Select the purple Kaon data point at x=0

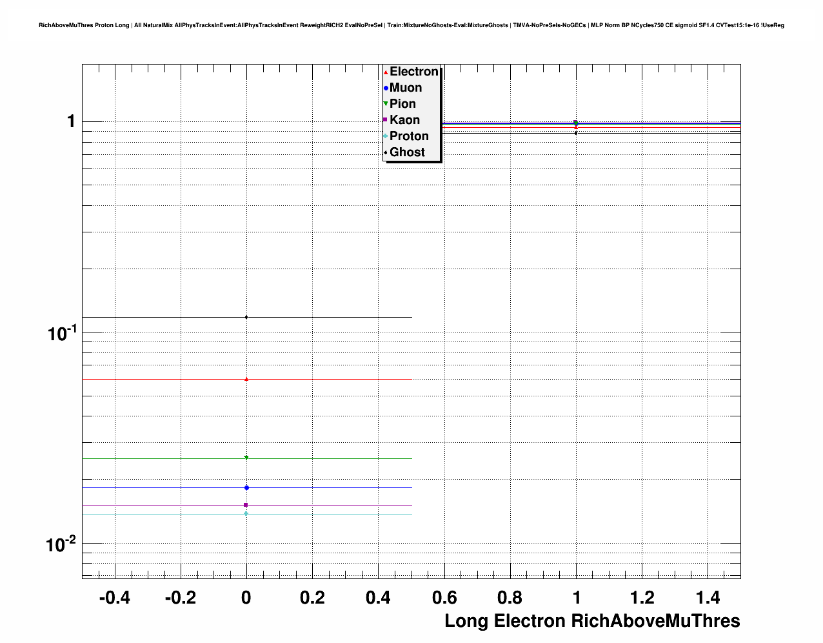(246, 505)
